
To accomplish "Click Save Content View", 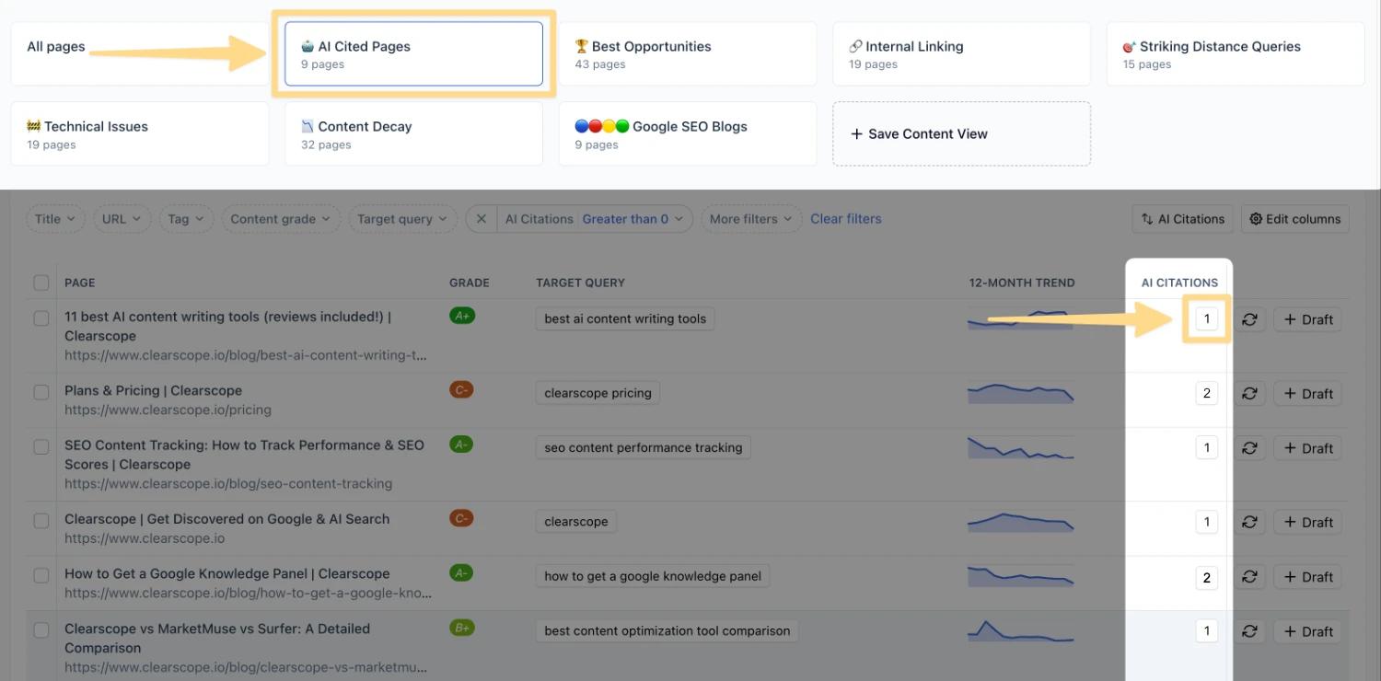I will click(961, 134).
